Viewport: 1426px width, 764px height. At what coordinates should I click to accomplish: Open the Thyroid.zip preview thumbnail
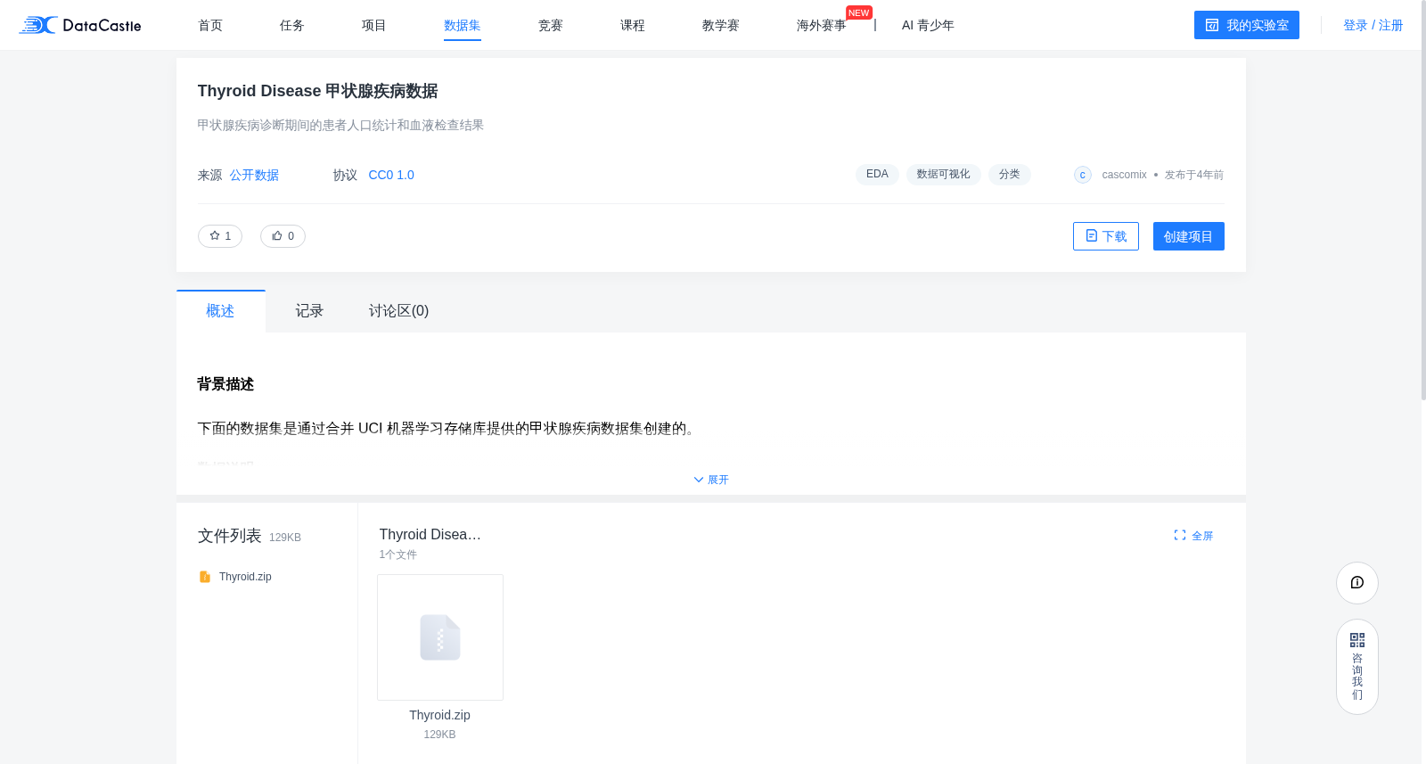pyautogui.click(x=440, y=637)
